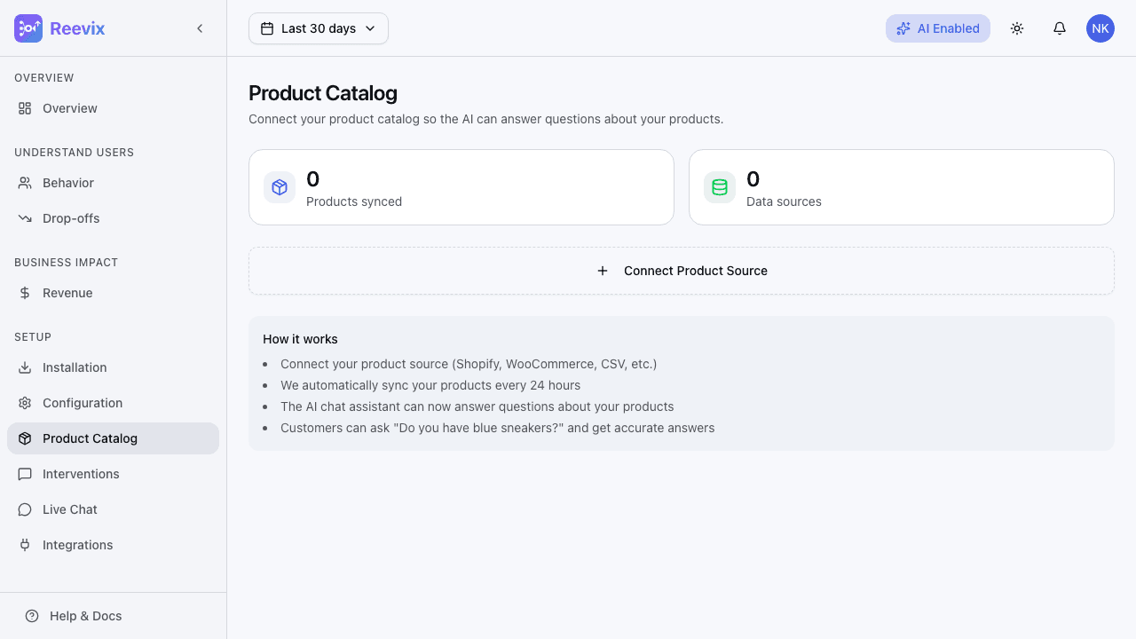Open the Behavior section via its people icon
Viewport: 1136px width, 639px height.
26,183
